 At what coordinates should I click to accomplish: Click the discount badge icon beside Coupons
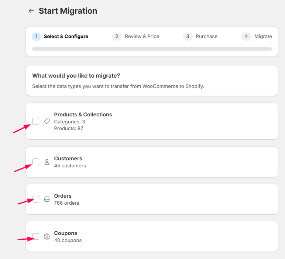[x=47, y=236]
